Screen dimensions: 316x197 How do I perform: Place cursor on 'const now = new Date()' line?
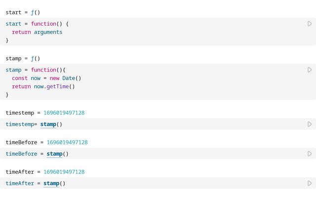[x=46, y=78]
